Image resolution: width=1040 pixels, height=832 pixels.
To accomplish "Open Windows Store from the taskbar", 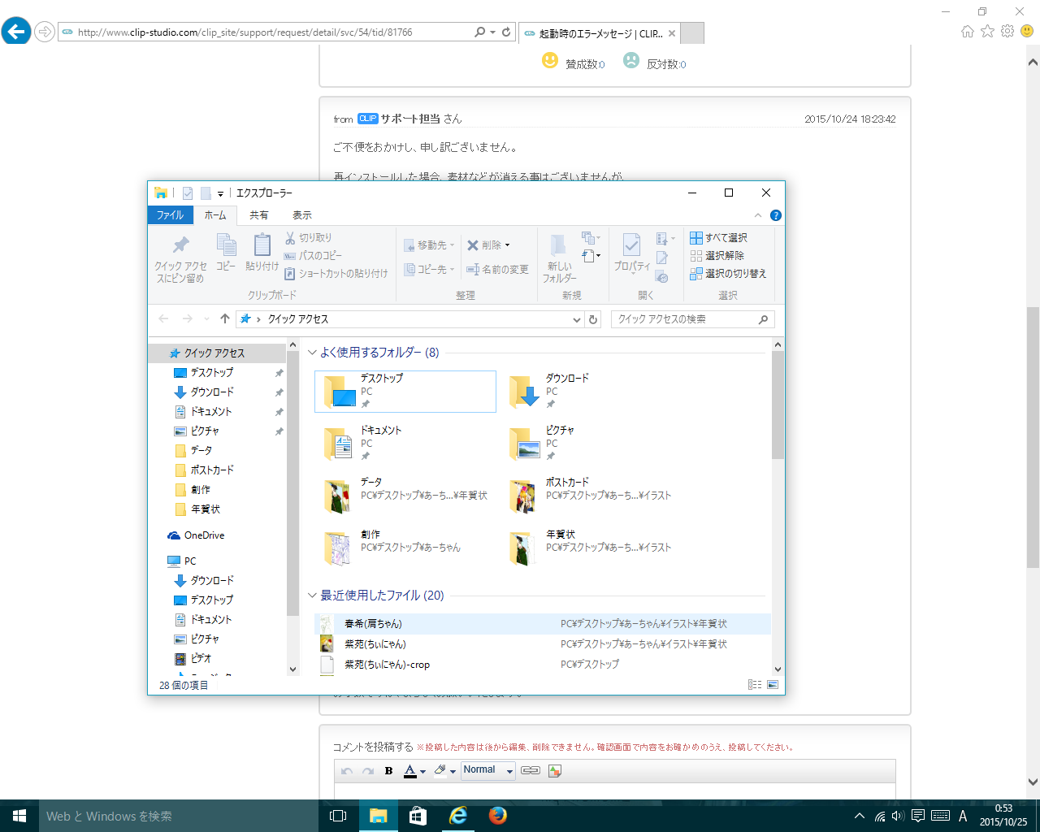I will point(418,816).
